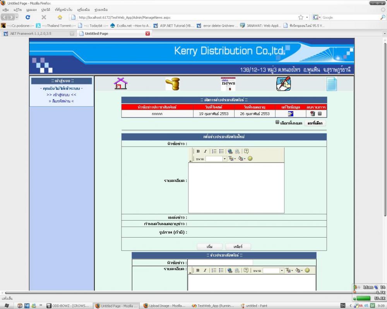The image size is (387, 309).
Task: Bookmark this page with the star icon
Action: pyautogui.click(x=301, y=17)
